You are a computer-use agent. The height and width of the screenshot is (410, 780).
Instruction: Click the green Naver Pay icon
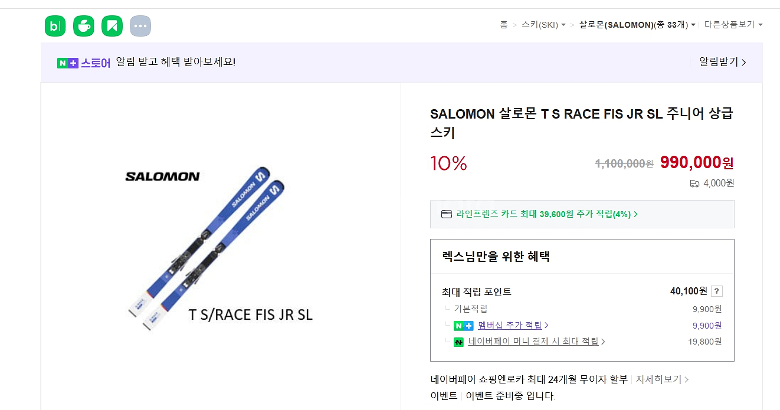coord(458,342)
